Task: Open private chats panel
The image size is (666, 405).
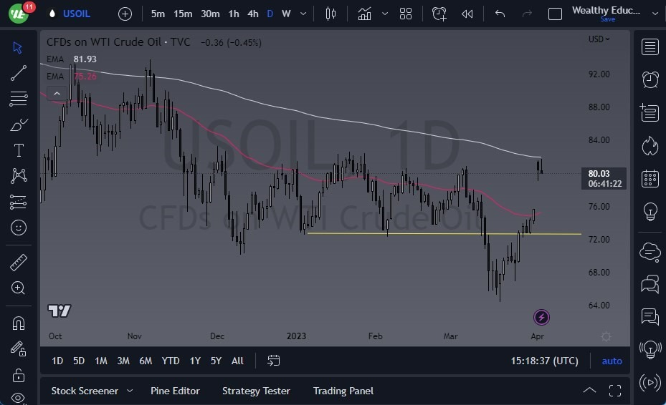Action: coord(650,284)
